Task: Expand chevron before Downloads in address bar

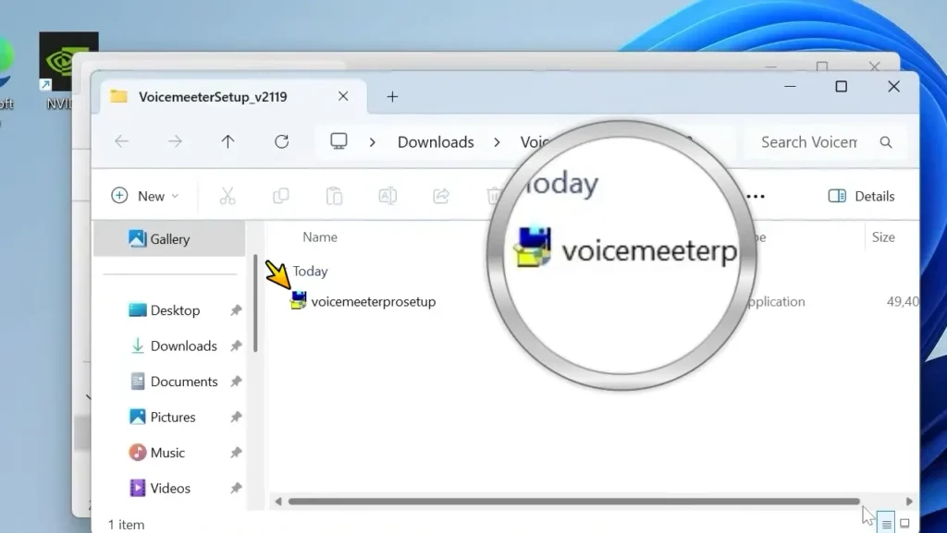Action: pyautogui.click(x=373, y=142)
